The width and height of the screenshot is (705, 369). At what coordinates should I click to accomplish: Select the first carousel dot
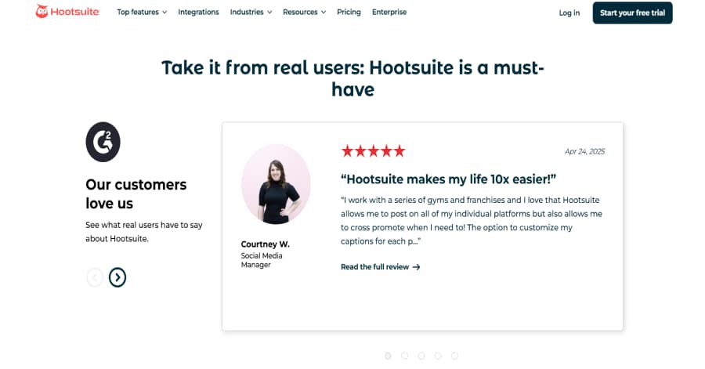click(388, 356)
